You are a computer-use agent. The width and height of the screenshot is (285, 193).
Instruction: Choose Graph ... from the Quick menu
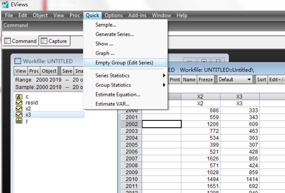click(126, 53)
